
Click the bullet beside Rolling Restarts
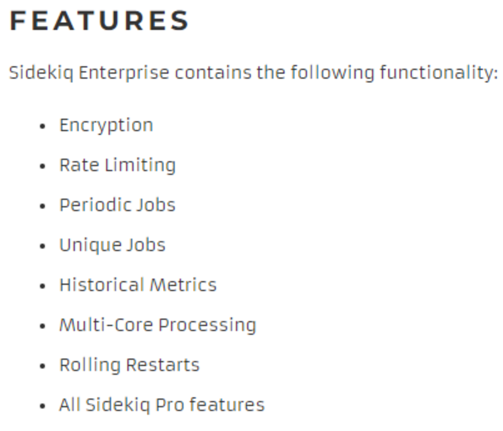[x=43, y=366]
